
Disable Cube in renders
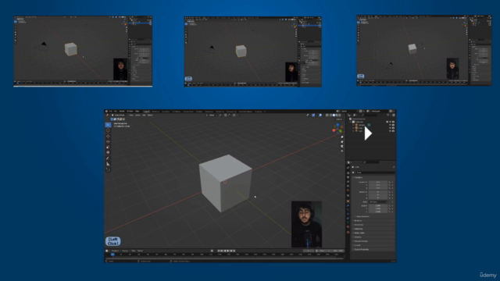tap(393, 128)
